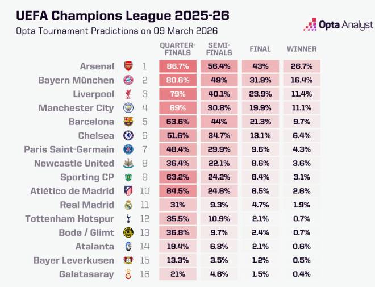This screenshot has width=375, height=287.
Task: Click the Winner column header
Action: tap(302, 49)
